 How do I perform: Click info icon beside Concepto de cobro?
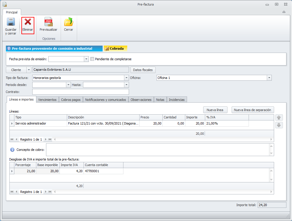pos(12,150)
